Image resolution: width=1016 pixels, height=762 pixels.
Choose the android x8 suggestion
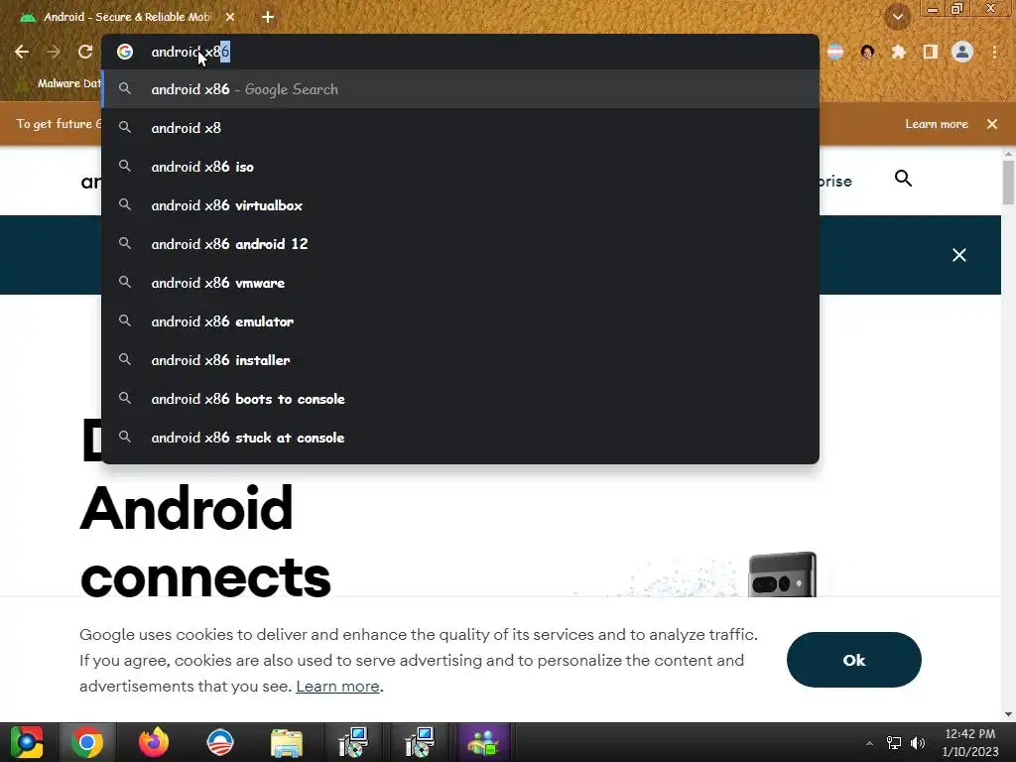click(x=460, y=128)
